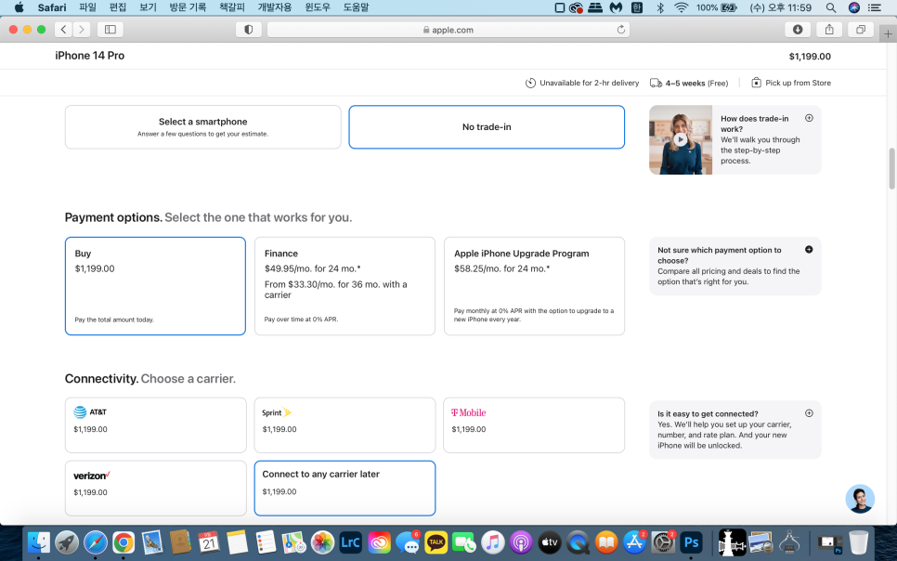Select the No trade-in option
The height and width of the screenshot is (561, 897).
click(x=487, y=127)
